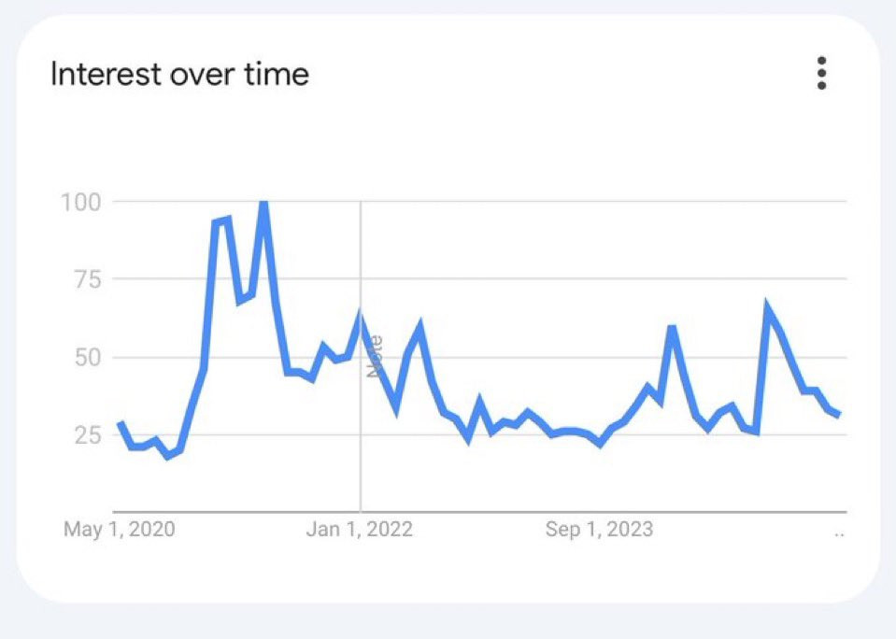896x639 pixels.
Task: Click the truncated date label at axis end
Action: point(839,534)
